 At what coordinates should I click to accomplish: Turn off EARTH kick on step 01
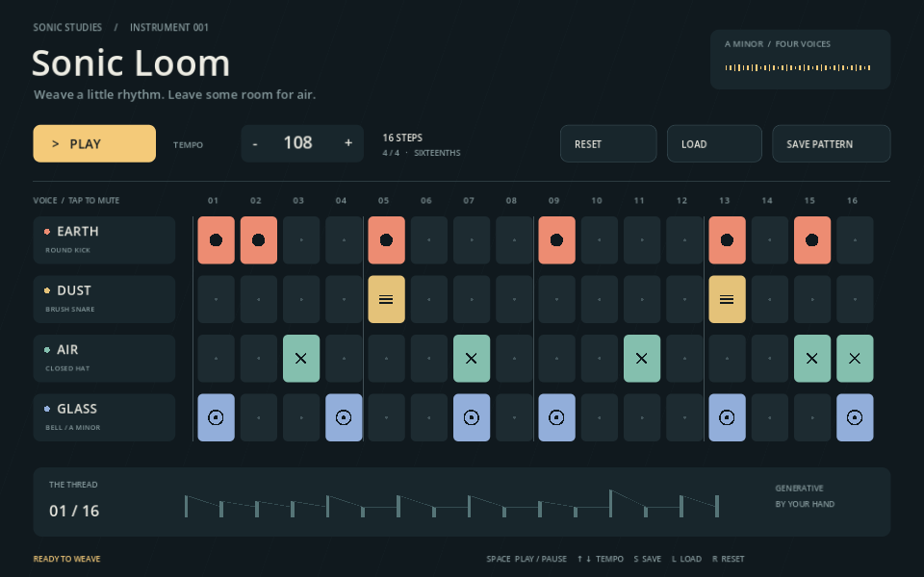coord(217,240)
